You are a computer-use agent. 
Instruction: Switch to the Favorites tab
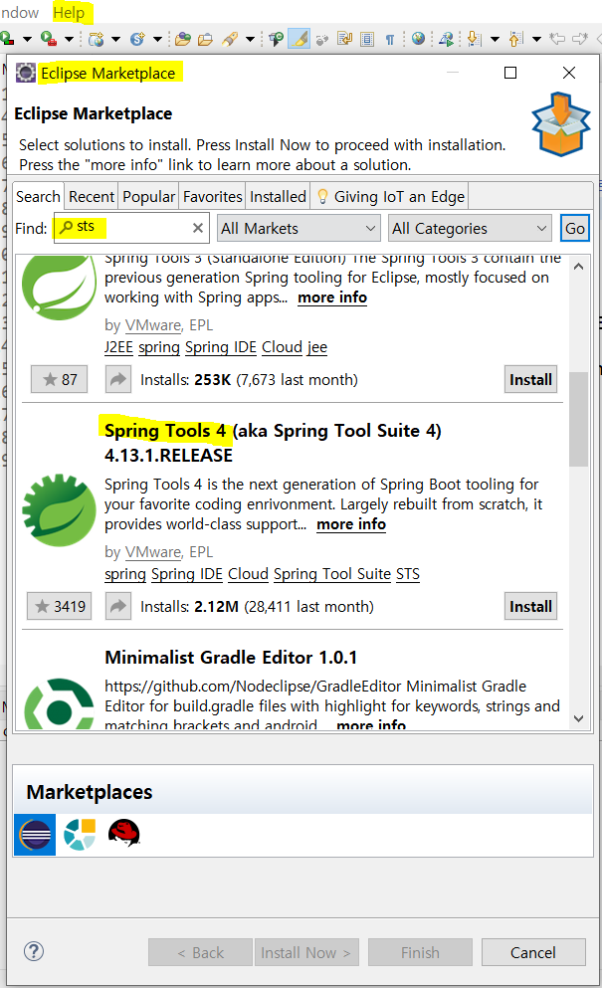[x=212, y=197]
